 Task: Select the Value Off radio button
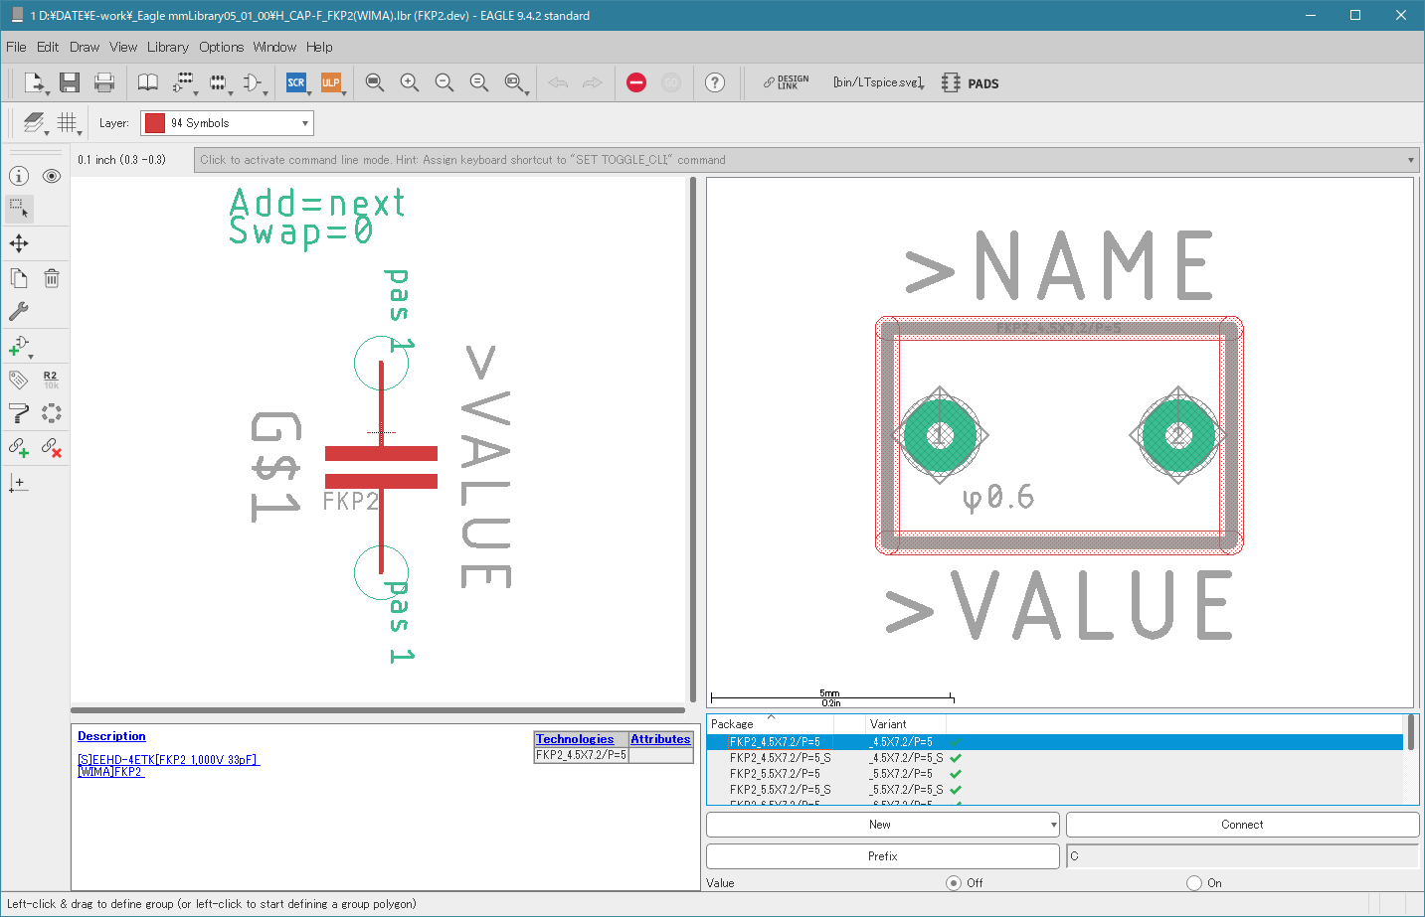(x=954, y=882)
